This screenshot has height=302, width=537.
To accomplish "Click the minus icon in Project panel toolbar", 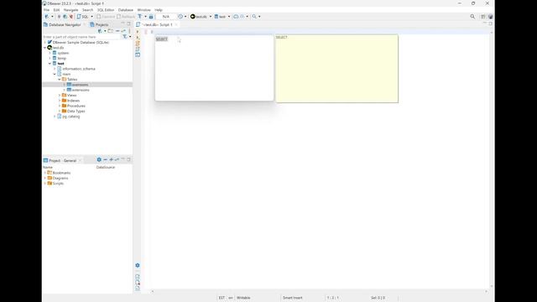I will [x=106, y=159].
